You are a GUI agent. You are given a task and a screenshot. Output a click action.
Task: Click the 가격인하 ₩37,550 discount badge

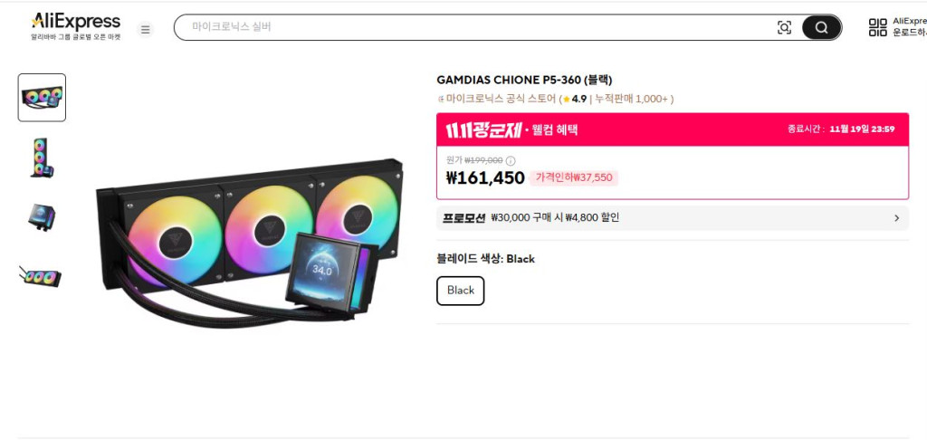(574, 177)
